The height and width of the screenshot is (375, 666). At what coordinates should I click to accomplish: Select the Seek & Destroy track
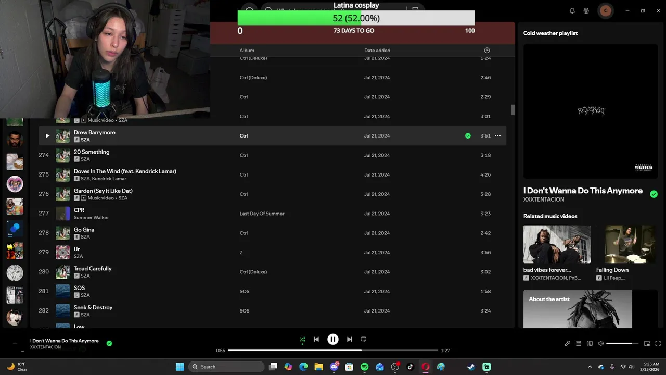[x=273, y=311]
